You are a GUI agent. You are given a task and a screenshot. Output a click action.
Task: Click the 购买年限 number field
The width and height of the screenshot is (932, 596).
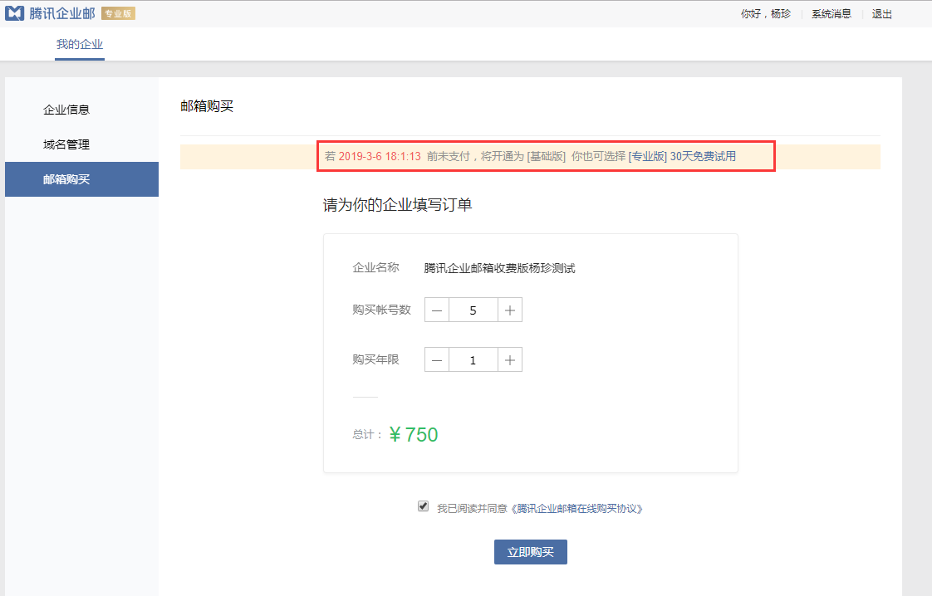tap(473, 360)
